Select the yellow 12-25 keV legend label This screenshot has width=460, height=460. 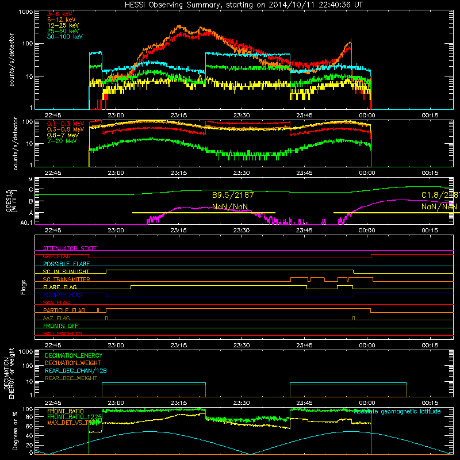point(63,25)
